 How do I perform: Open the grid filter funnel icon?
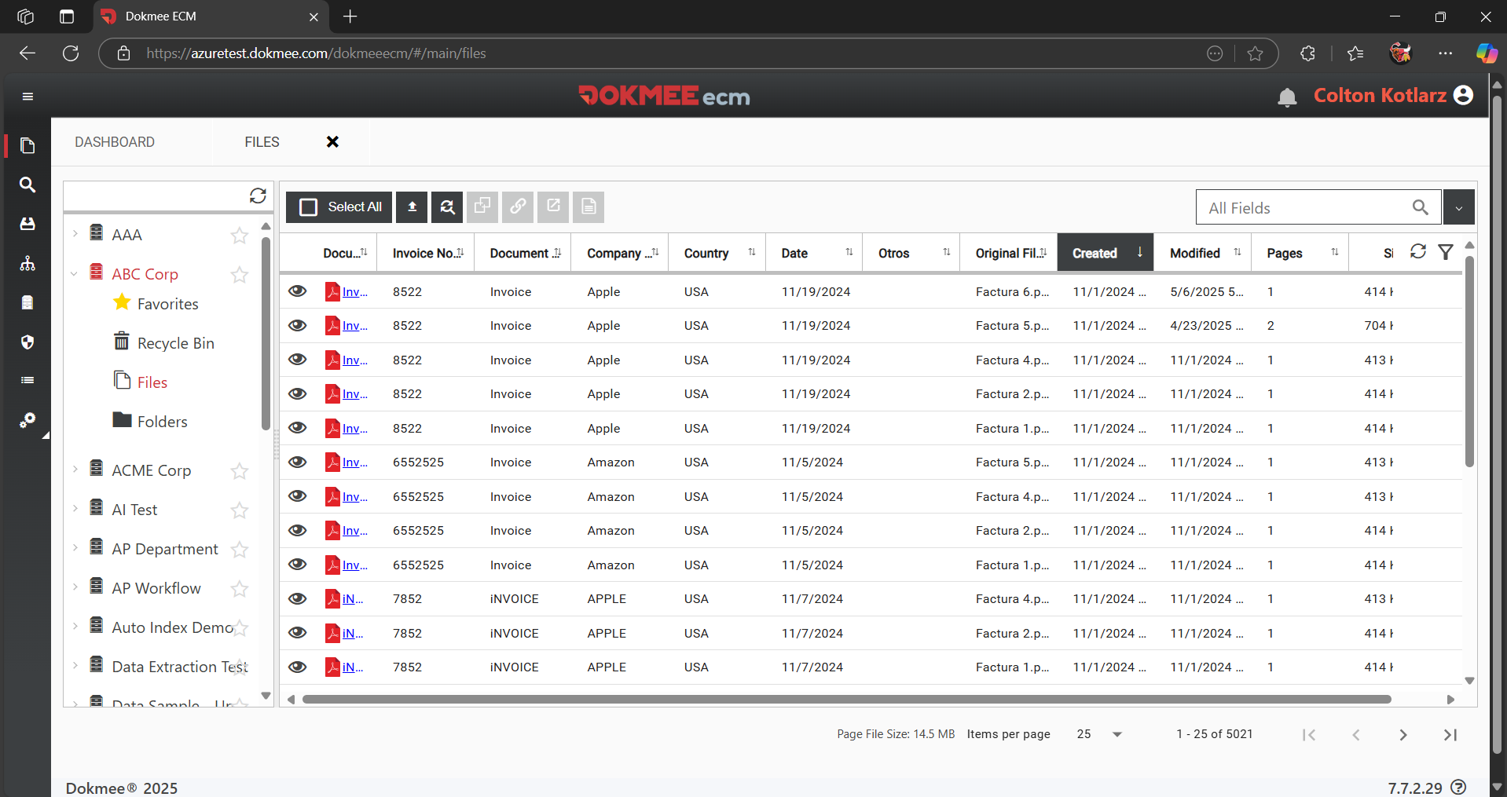[x=1446, y=251]
